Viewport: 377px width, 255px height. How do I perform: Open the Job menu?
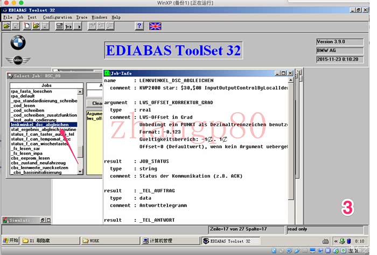[20, 17]
